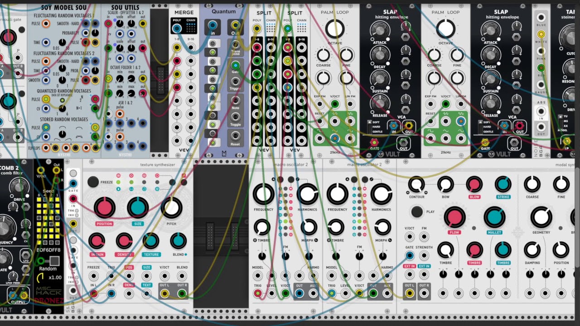580x326 pixels.
Task: Click the noise module's GAUSS output jack
Action: pos(541,85)
